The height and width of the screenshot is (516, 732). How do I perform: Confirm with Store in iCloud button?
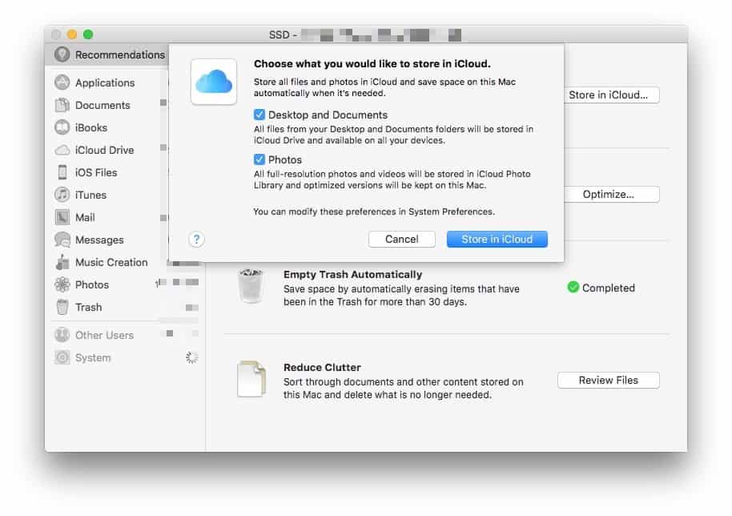497,239
